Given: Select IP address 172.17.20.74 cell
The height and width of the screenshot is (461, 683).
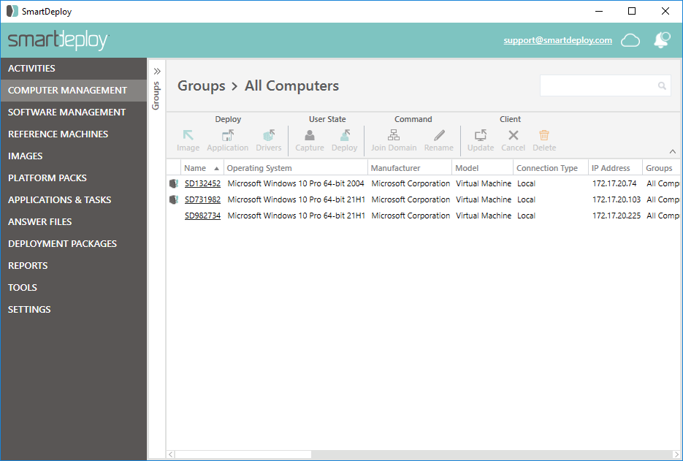Looking at the screenshot, I should (614, 183).
